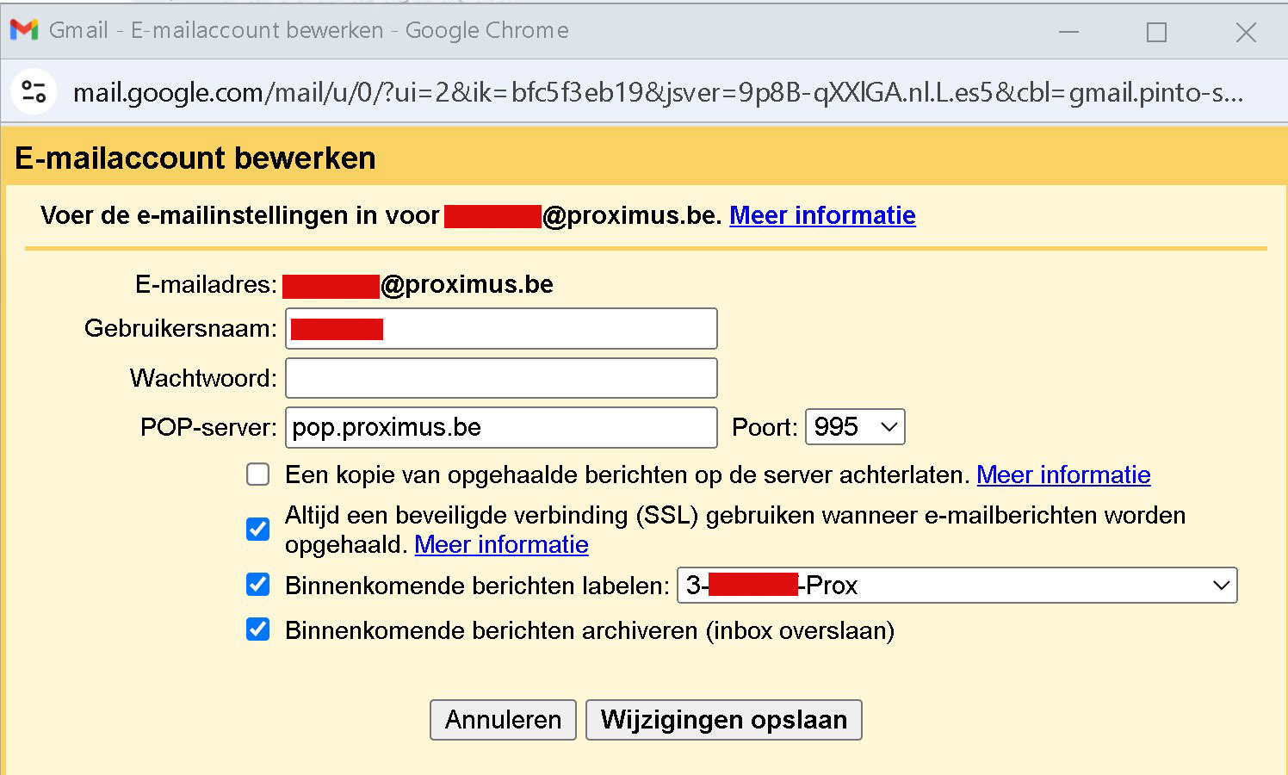Click the 'Poort:' label text
The image size is (1288, 775).
765,427
